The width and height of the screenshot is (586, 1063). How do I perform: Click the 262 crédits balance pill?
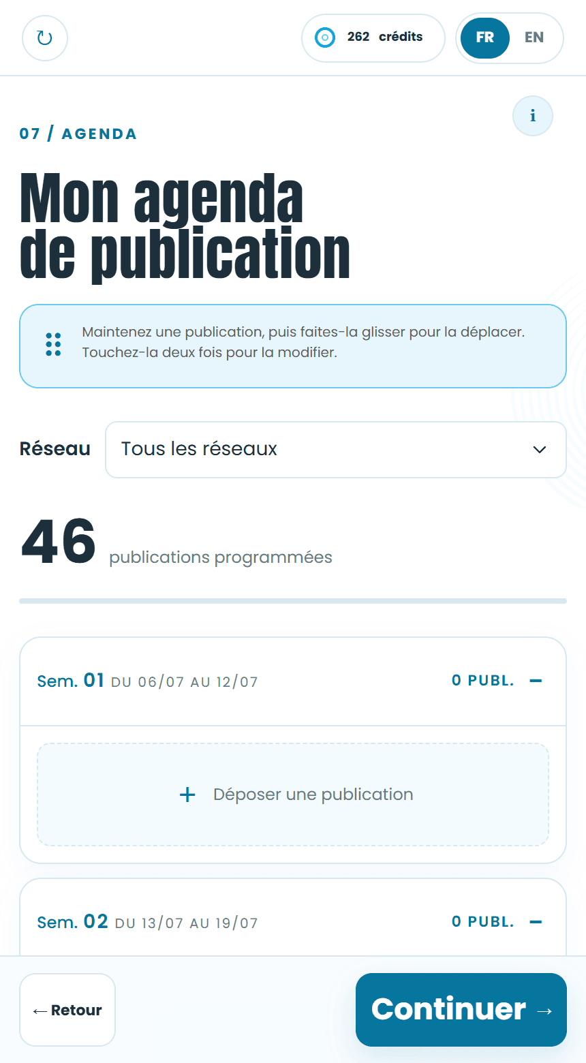coord(373,37)
